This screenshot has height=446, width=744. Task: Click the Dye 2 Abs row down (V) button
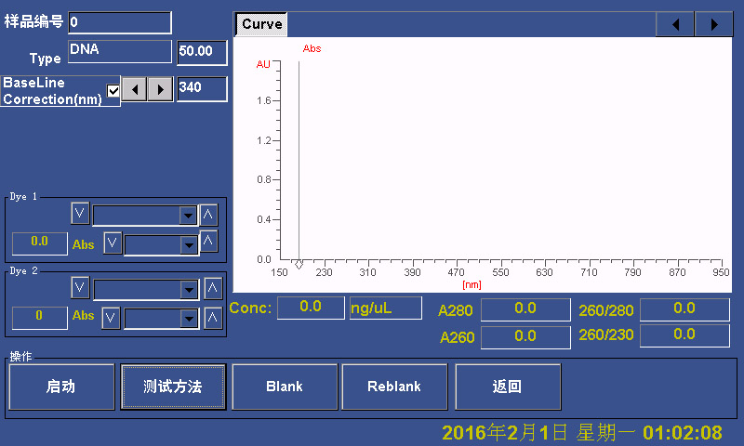point(110,318)
